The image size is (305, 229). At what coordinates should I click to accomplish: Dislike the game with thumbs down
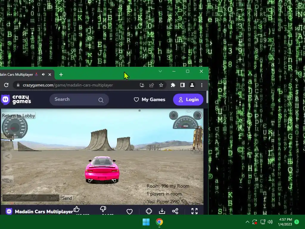(103, 209)
